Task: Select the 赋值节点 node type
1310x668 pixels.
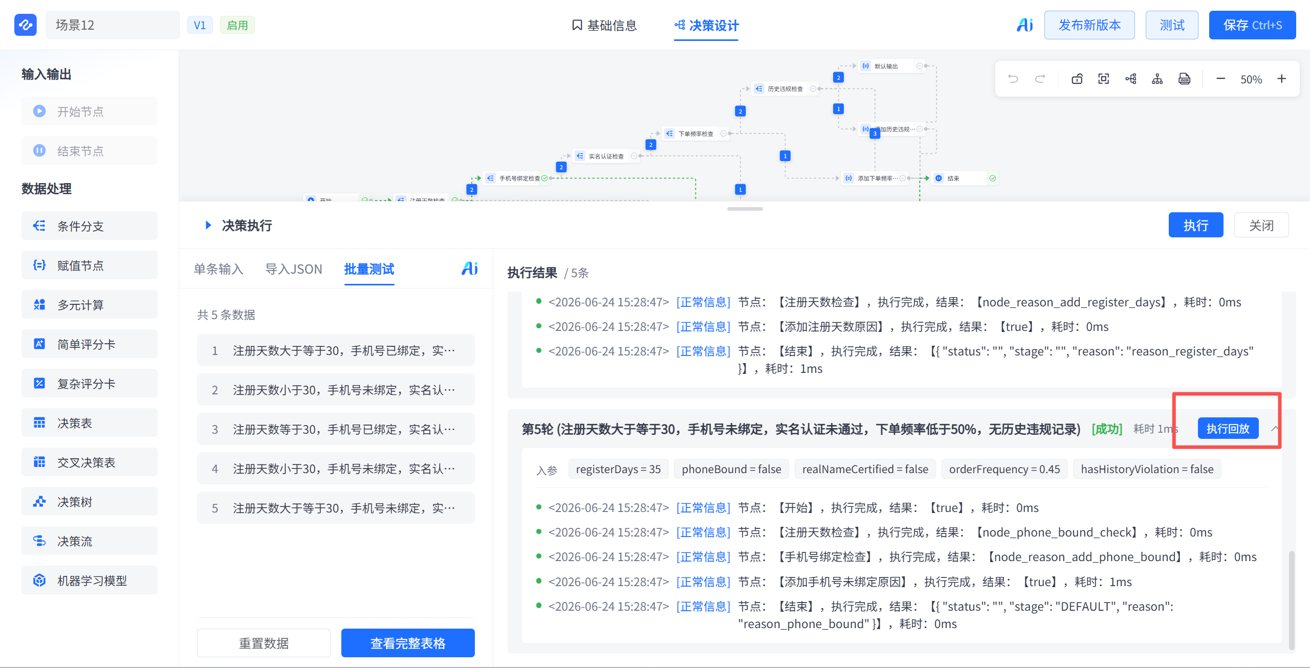Action: (90, 265)
